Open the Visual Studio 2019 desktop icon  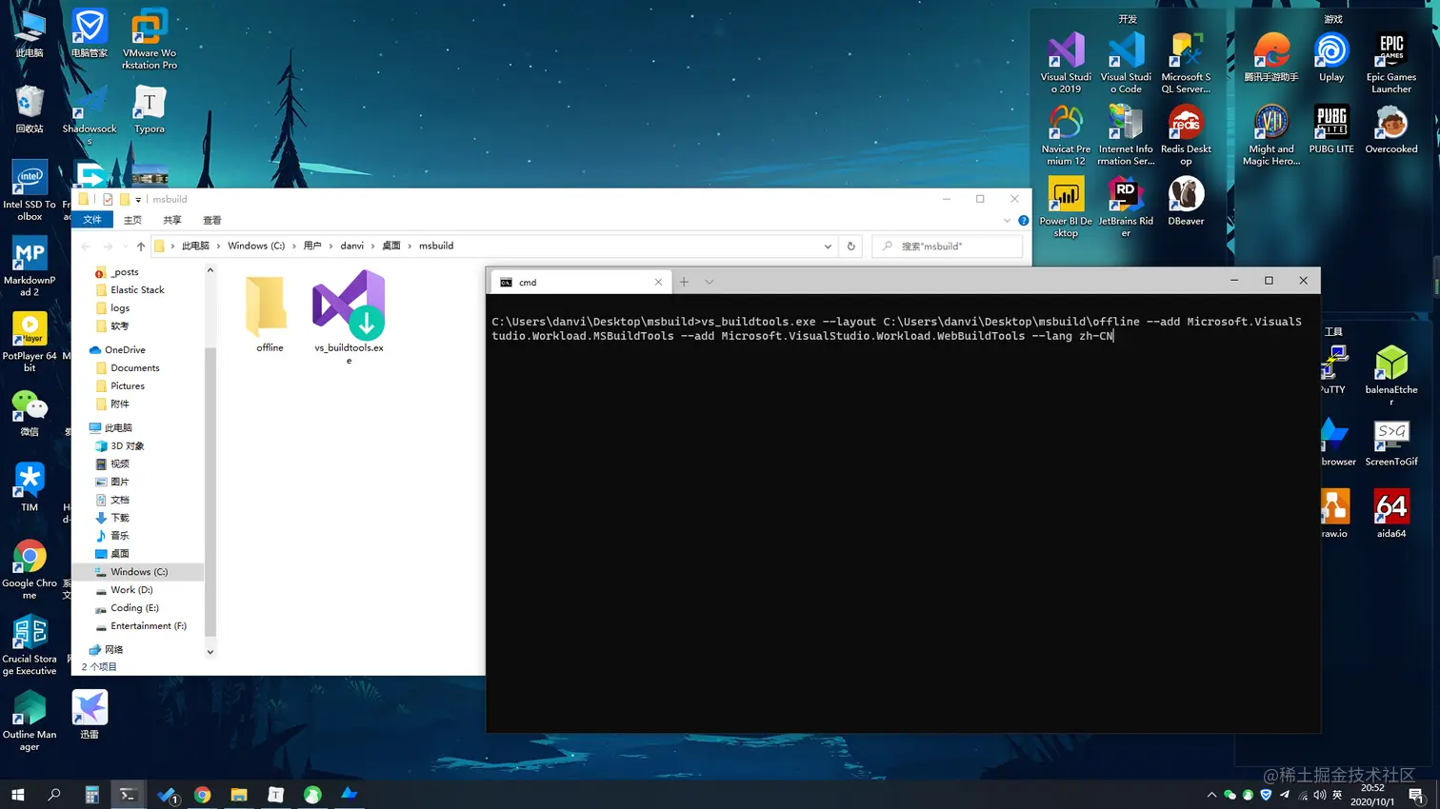[1066, 62]
